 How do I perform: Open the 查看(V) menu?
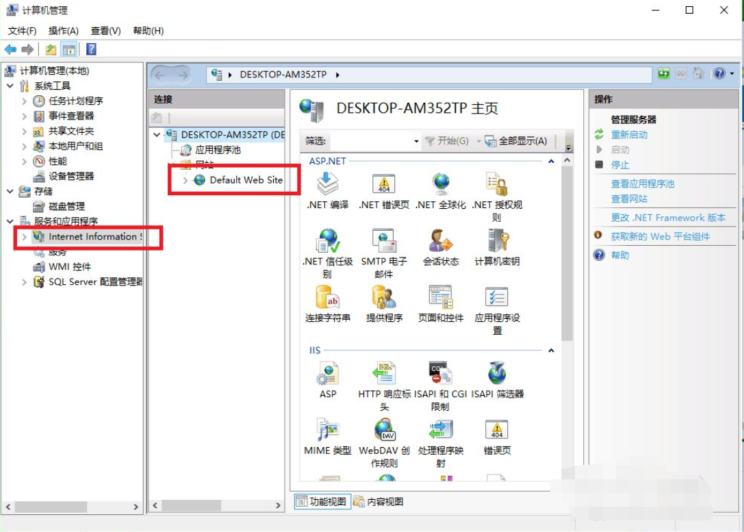(x=105, y=31)
